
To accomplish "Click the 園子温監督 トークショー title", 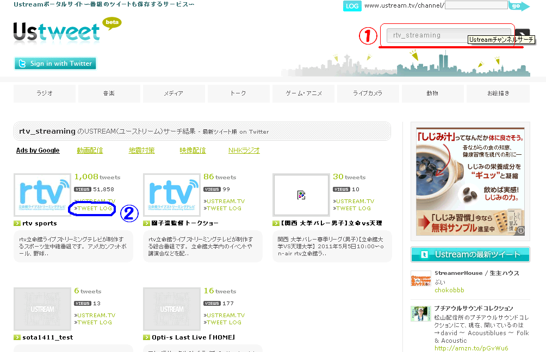I will coord(185,223).
